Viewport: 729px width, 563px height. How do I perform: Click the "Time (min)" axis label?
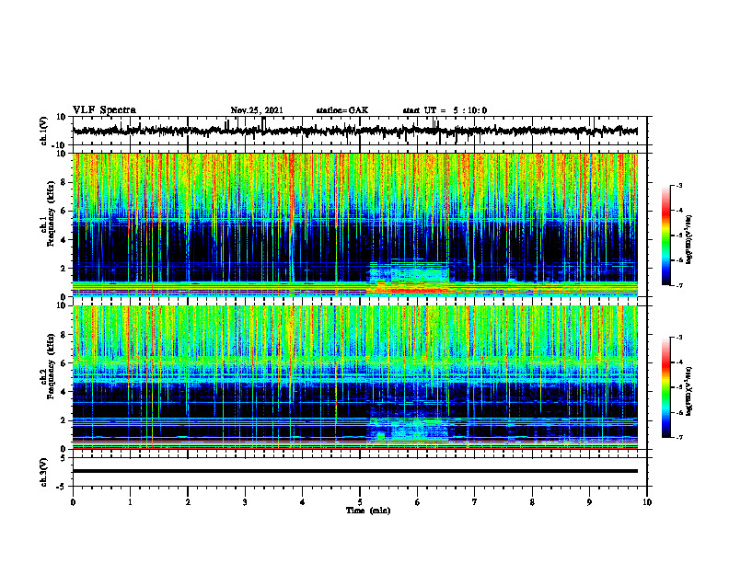click(368, 511)
